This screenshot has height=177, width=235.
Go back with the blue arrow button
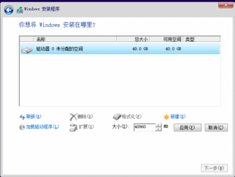tap(9, 10)
